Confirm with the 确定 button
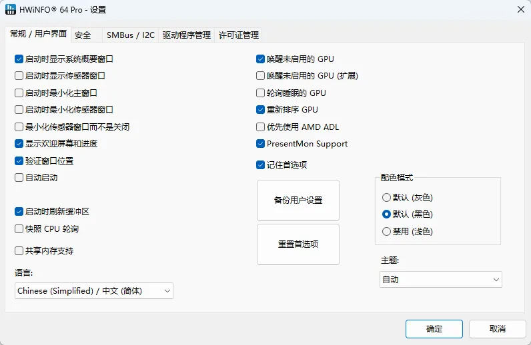Image resolution: width=531 pixels, height=345 pixels. pos(434,329)
